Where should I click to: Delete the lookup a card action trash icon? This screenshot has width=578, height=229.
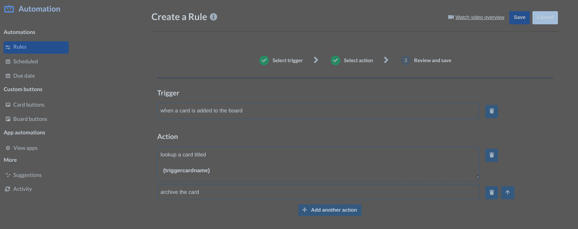[x=492, y=155]
